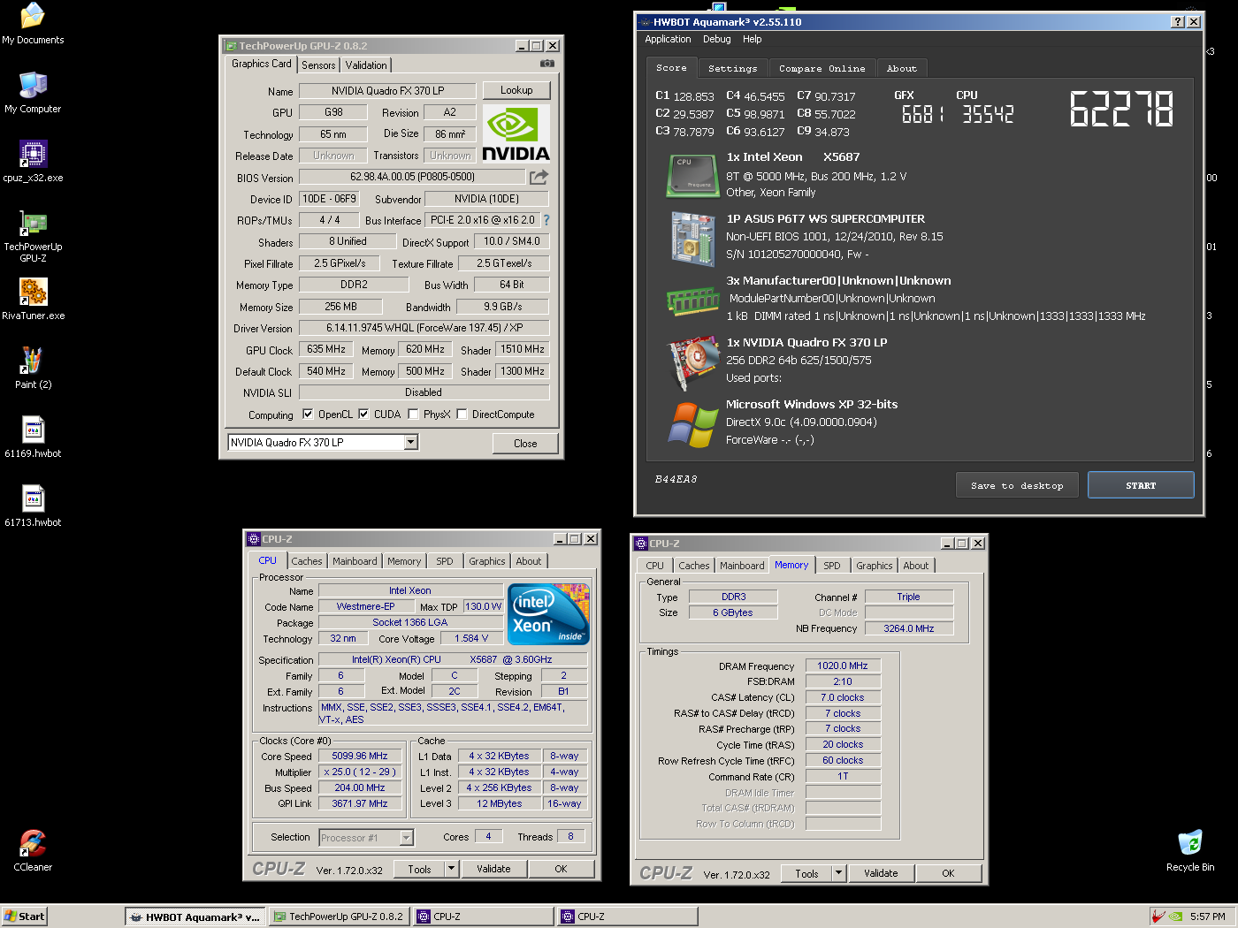Open CCleaner desktop icon
Viewport: 1238px width, 928px height.
pos(33,851)
